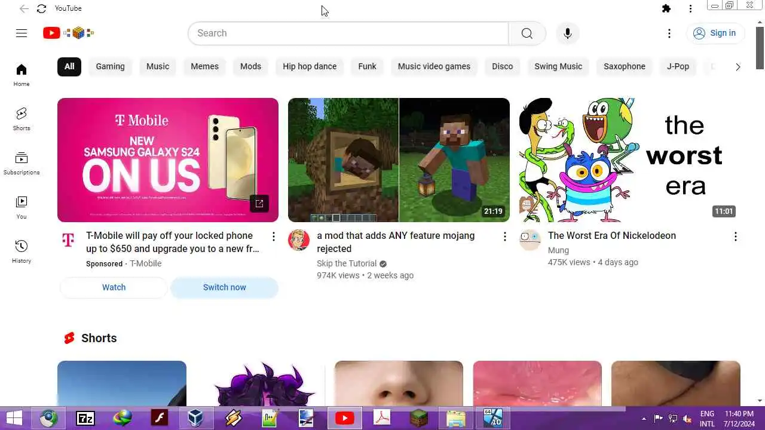The image size is (765, 430).
Task: Open the hamburger guide menu
Action: pyautogui.click(x=22, y=33)
